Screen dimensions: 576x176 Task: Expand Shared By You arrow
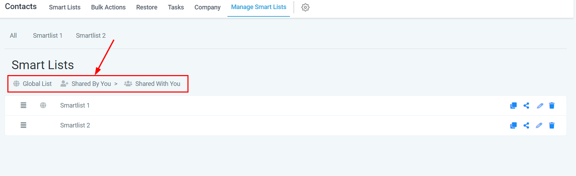click(x=116, y=84)
